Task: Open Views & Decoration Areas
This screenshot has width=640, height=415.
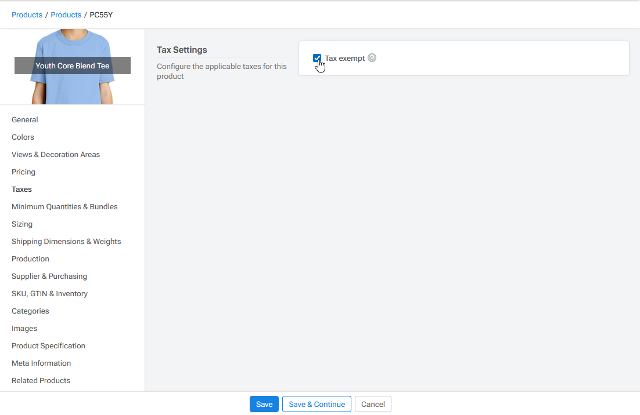Action: pyautogui.click(x=56, y=154)
